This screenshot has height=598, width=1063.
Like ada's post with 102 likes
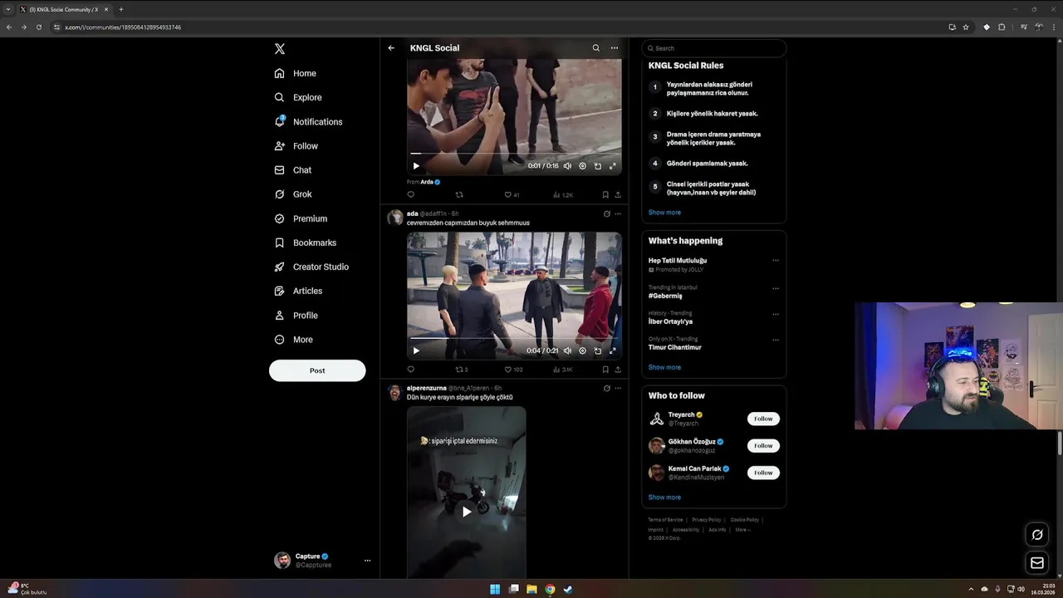513,370
